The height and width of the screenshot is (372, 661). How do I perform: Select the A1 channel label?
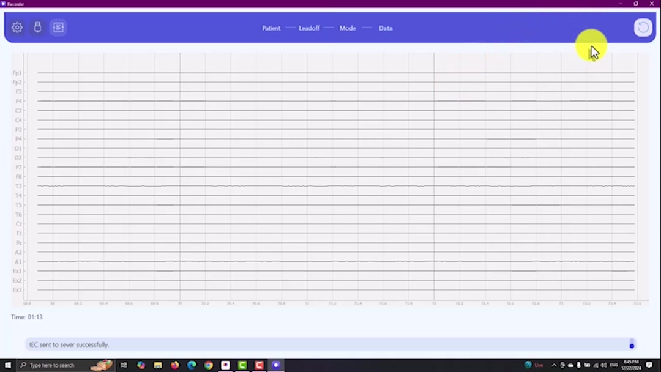tap(18, 262)
